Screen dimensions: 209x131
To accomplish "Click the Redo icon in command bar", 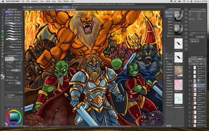I will pos(41,7).
